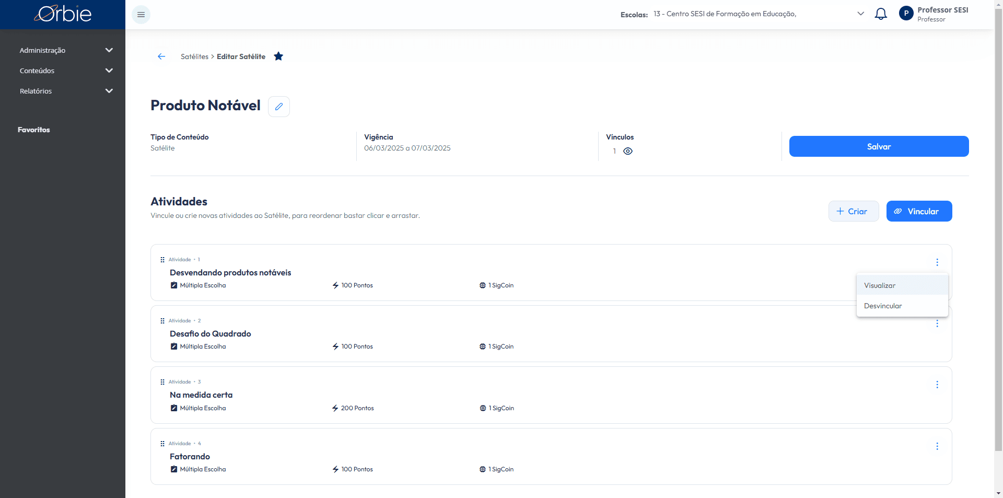The image size is (1003, 498).
Task: Open the three-dot menu for Fatorando
Action: tap(937, 446)
